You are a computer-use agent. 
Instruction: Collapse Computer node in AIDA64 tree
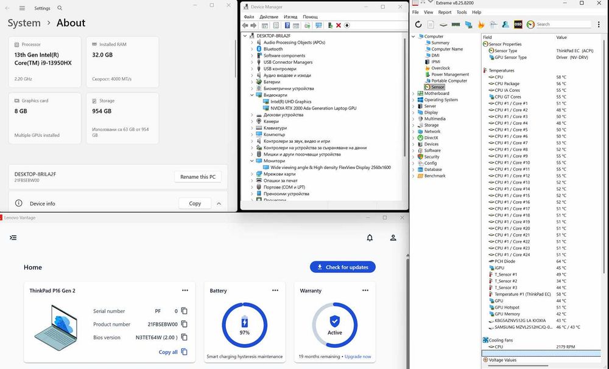coord(414,36)
